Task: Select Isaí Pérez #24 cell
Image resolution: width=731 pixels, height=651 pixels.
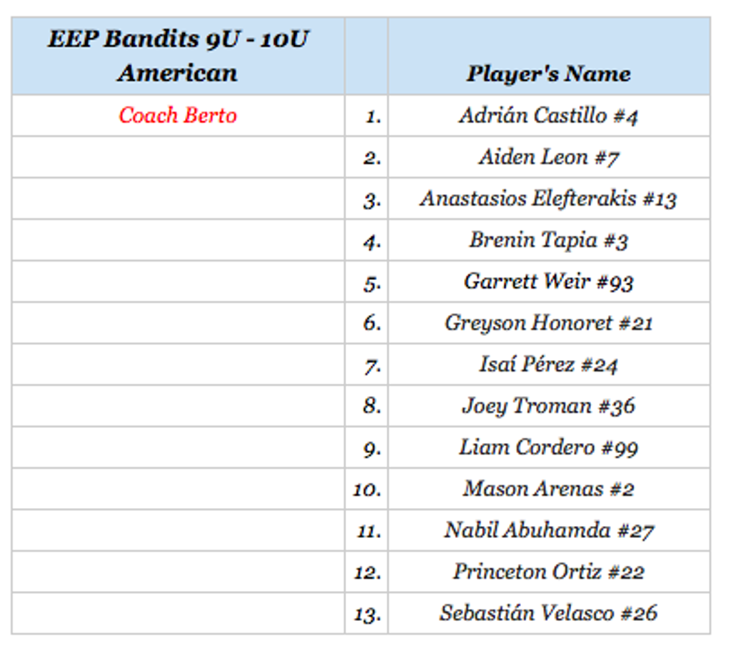Action: coord(548,364)
